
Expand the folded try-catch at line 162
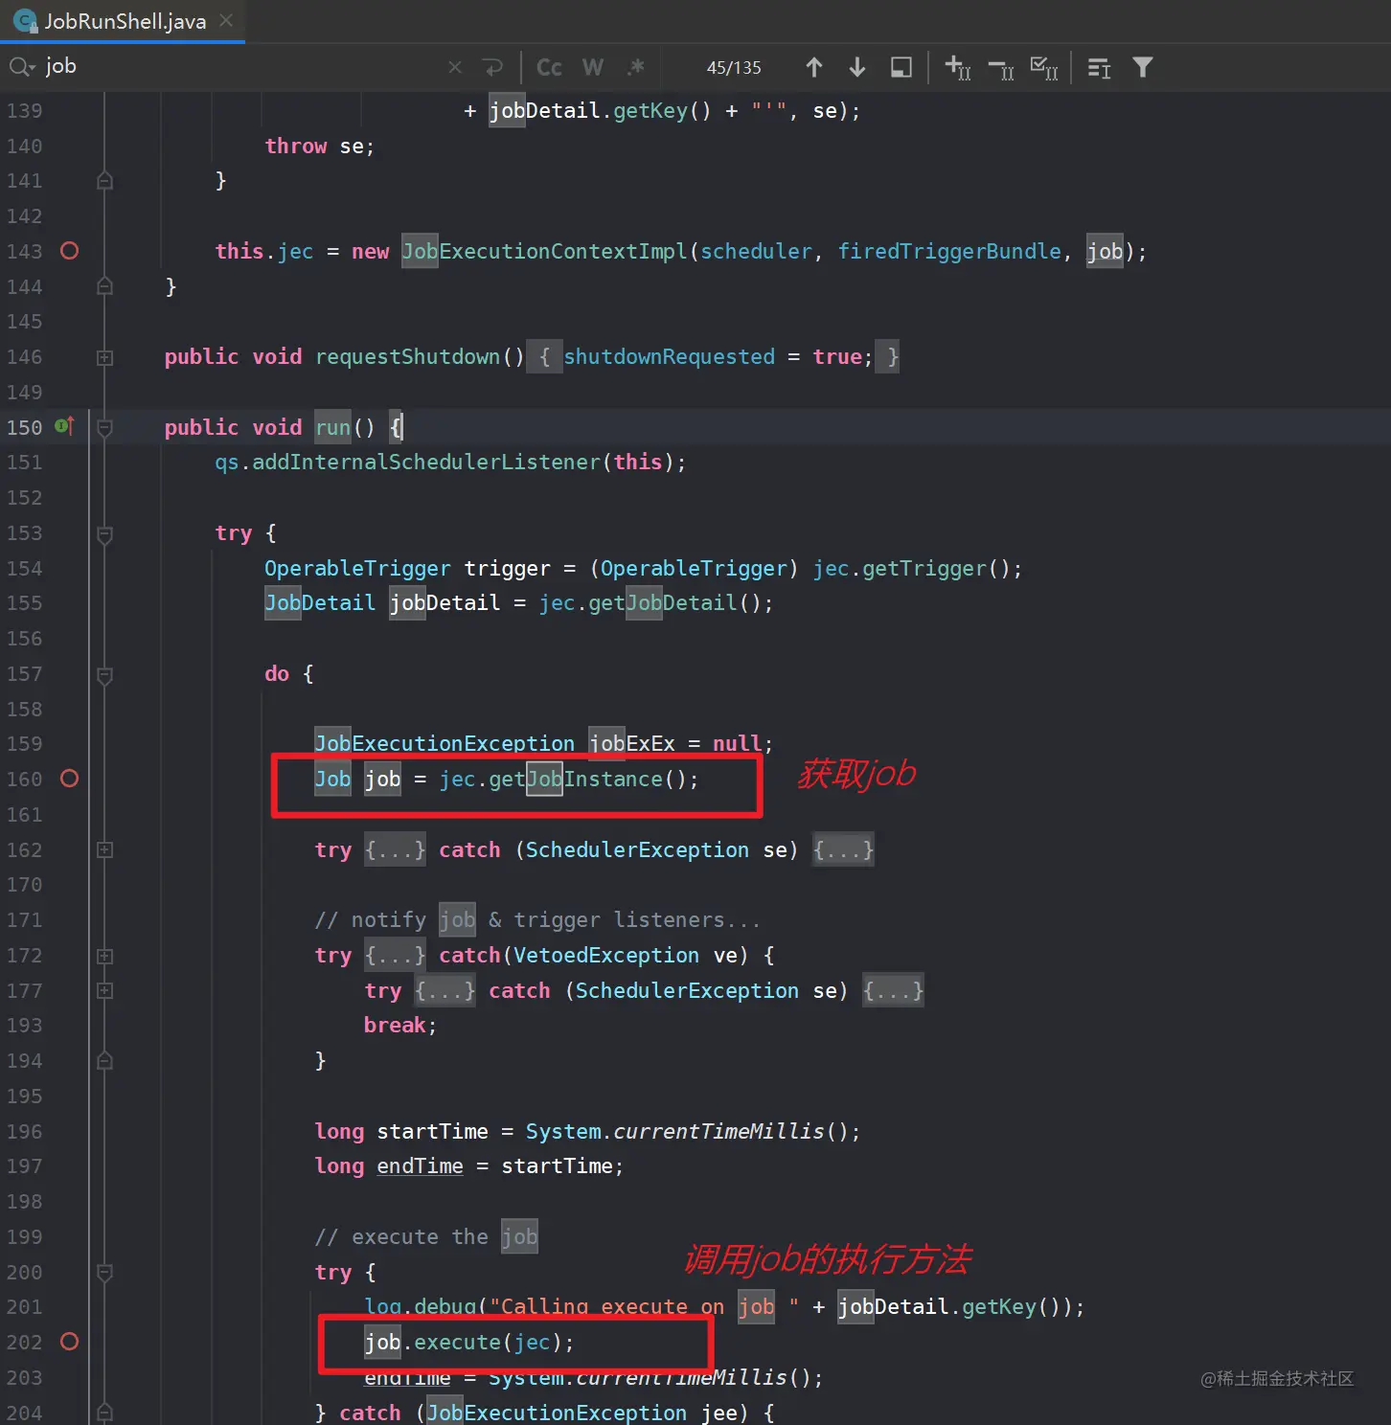105,849
